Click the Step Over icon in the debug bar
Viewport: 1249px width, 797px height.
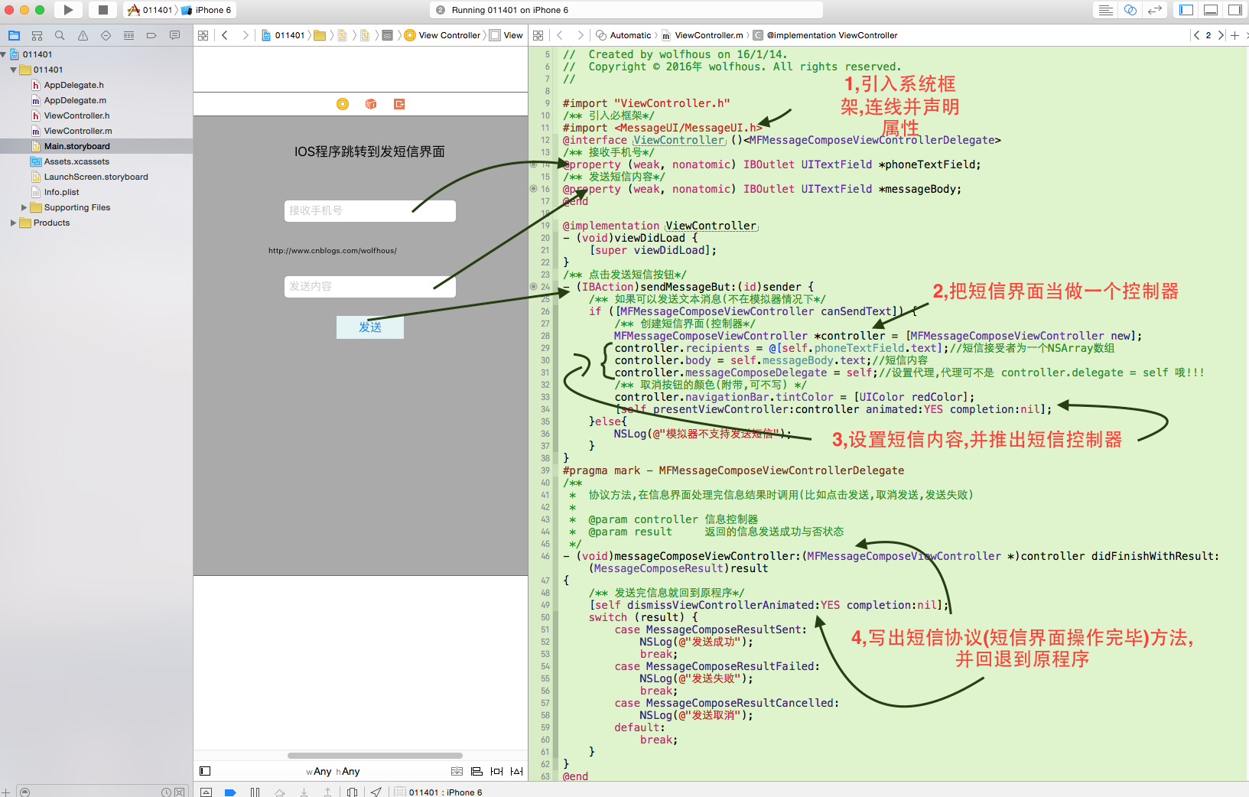[279, 792]
